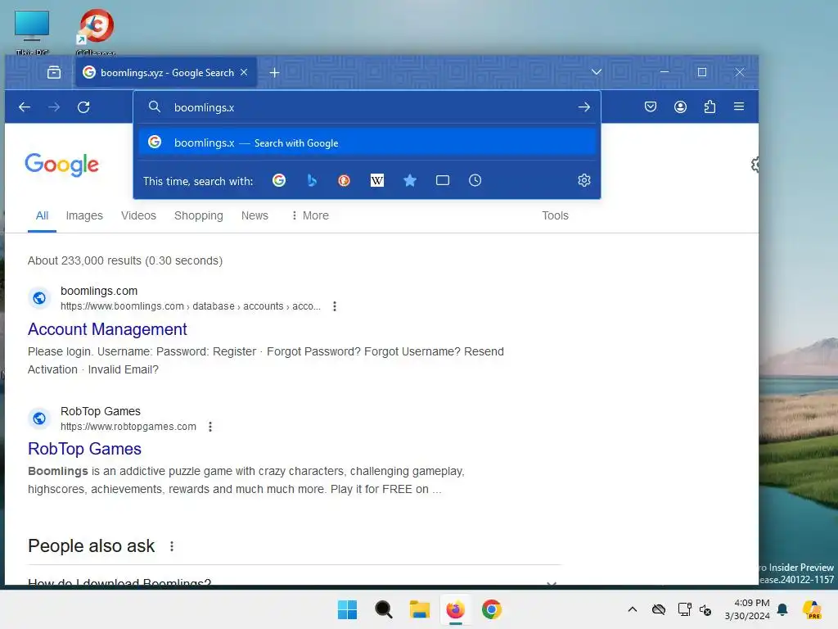Click the go arrow in address bar
Screen dimensions: 838x629
click(x=584, y=107)
